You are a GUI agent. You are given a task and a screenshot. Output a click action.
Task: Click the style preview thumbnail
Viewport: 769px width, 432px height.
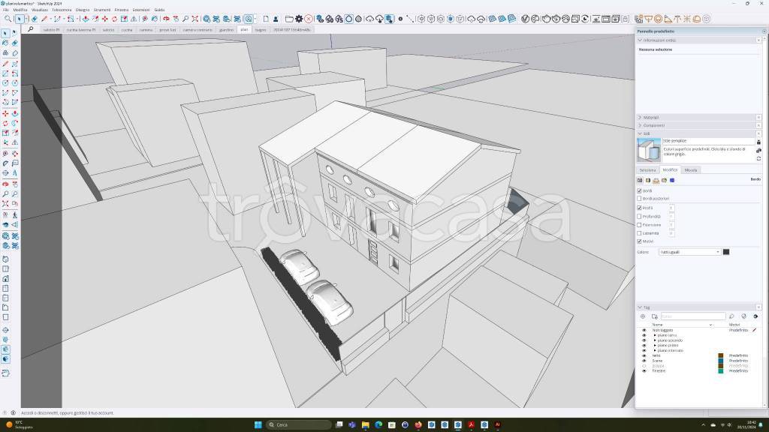649,150
